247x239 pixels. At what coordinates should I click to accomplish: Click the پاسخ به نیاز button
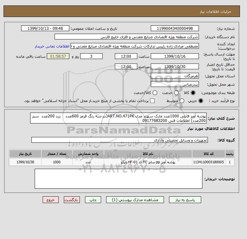(185, 200)
